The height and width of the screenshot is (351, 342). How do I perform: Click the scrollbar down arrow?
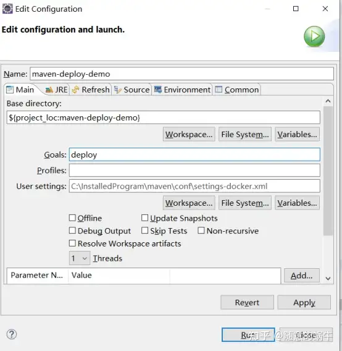[x=328, y=279]
